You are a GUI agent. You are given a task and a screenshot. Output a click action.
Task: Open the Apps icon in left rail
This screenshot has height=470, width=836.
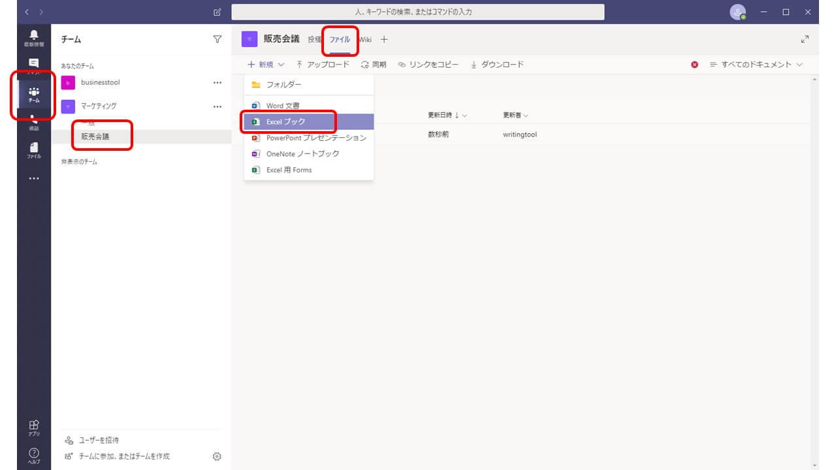[34, 428]
